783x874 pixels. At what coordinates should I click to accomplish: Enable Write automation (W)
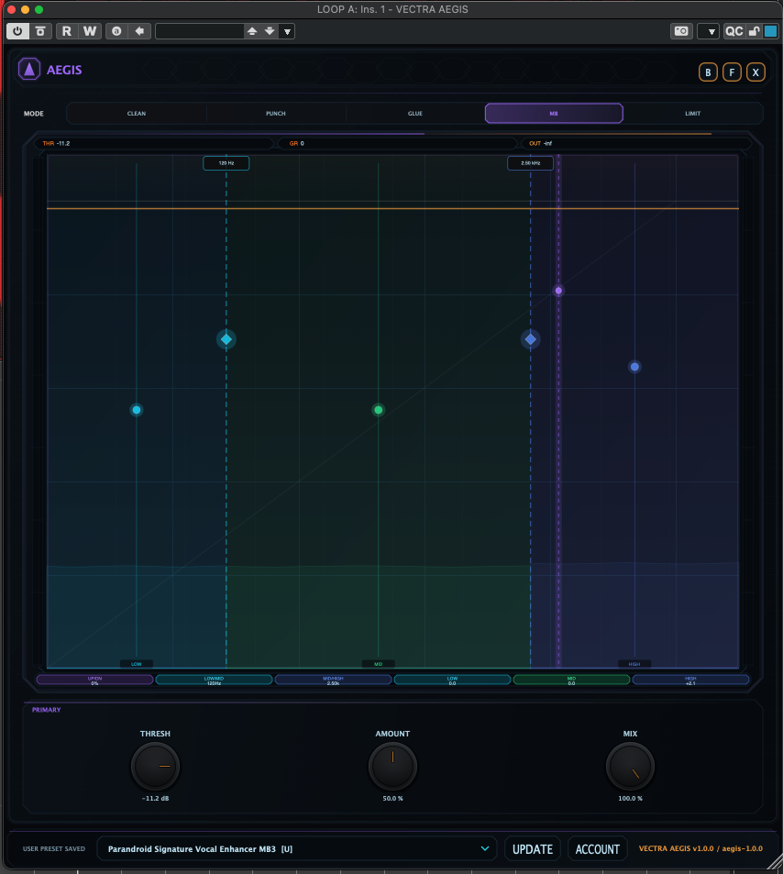click(90, 31)
